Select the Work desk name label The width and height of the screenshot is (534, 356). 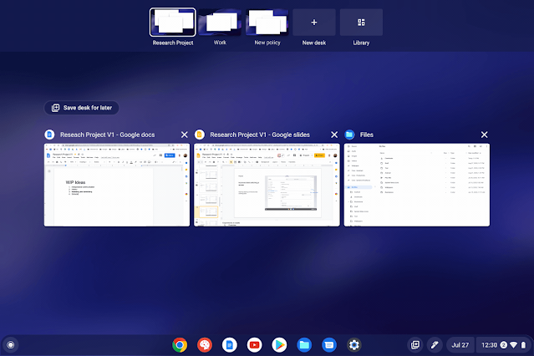tap(220, 43)
